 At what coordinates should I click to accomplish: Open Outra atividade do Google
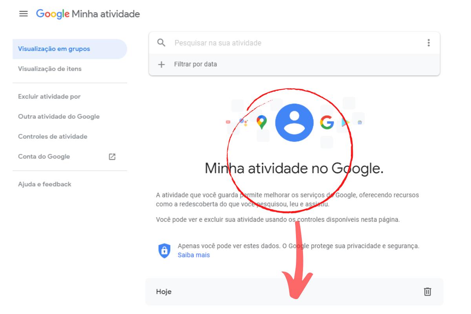click(x=59, y=117)
